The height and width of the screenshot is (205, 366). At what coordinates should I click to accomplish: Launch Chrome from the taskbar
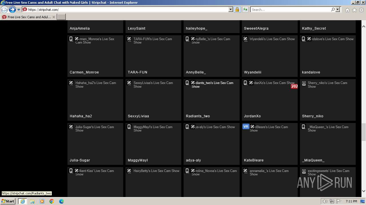tap(52, 201)
